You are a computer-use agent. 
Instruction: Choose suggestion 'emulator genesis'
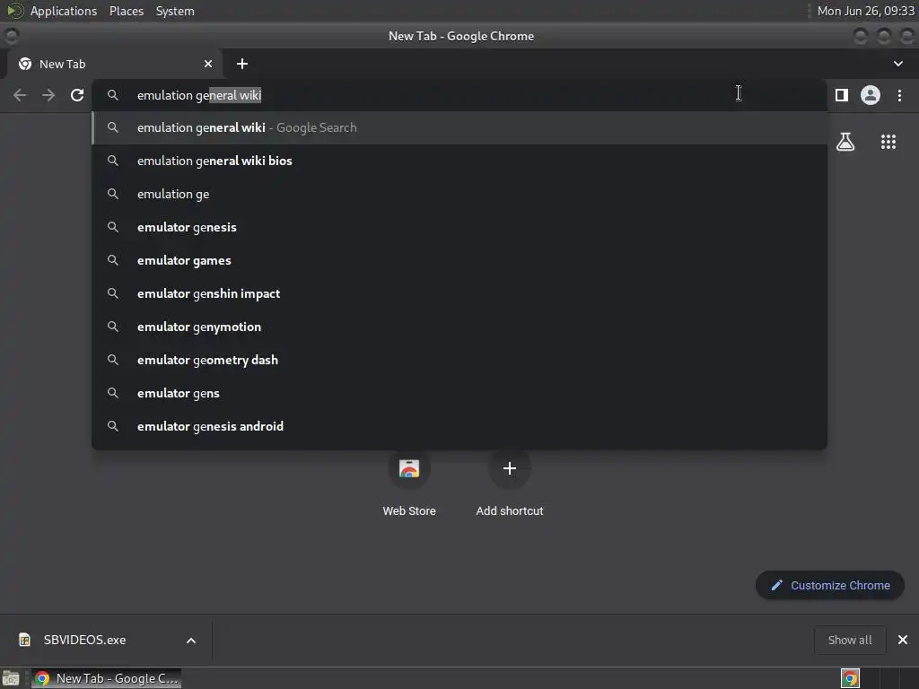click(459, 227)
